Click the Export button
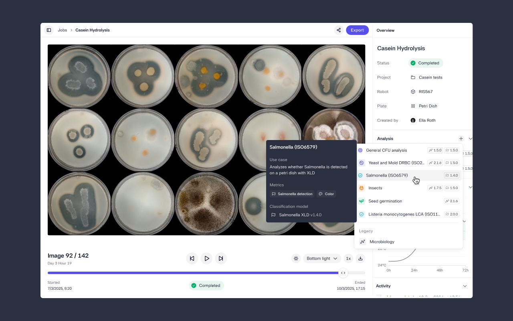This screenshot has width=513, height=321. [x=357, y=30]
